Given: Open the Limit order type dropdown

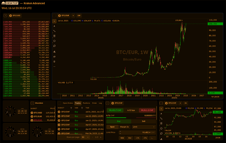Looking at the screenshot, I should click(144, 127).
